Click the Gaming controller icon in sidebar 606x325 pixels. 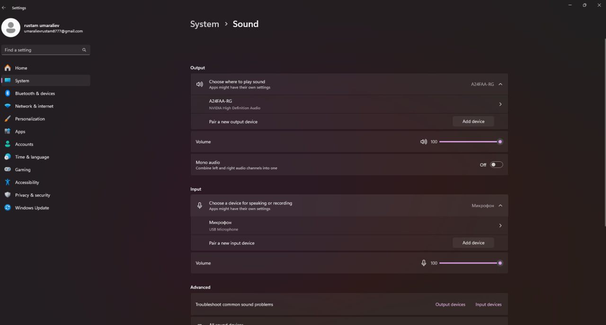pos(8,169)
